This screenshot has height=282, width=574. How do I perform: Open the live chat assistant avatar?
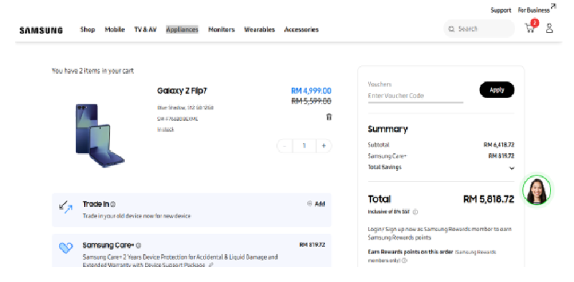tap(537, 190)
